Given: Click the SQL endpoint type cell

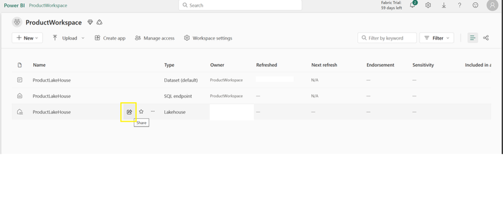Looking at the screenshot, I should click(x=178, y=96).
